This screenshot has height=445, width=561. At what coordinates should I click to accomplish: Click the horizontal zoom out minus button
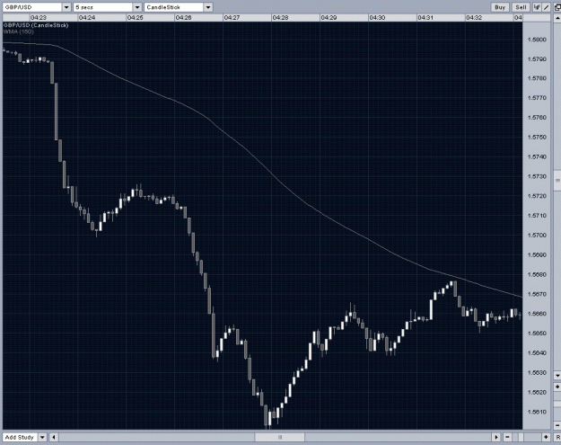[x=507, y=437]
